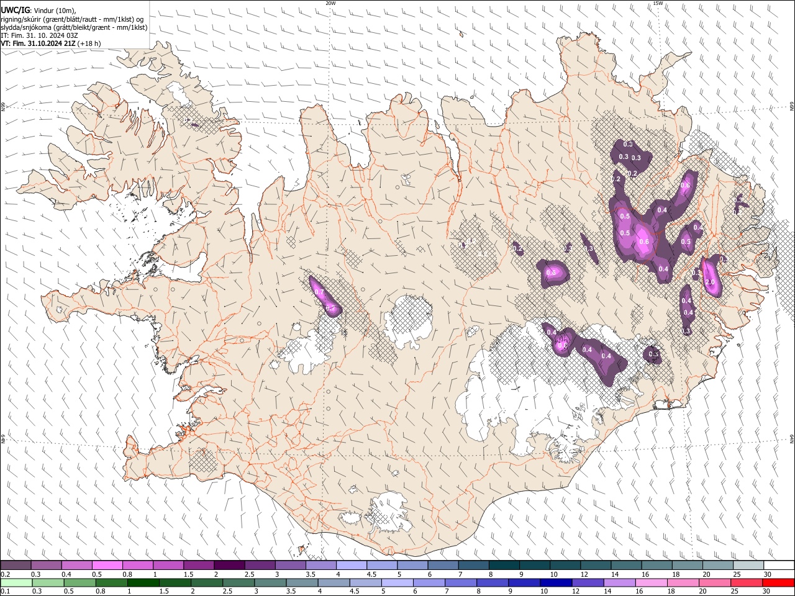Screen dimensions: 795x596
Task: Click the '20W' longitude label at top
Action: click(x=330, y=3)
